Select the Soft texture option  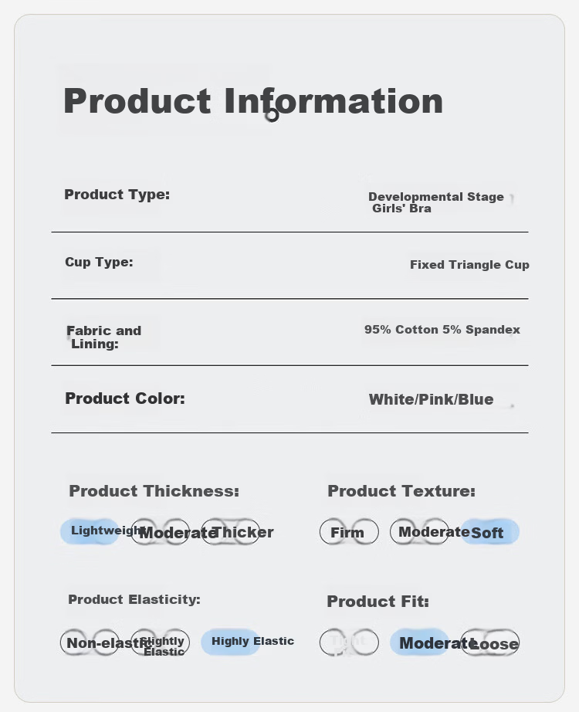(489, 532)
